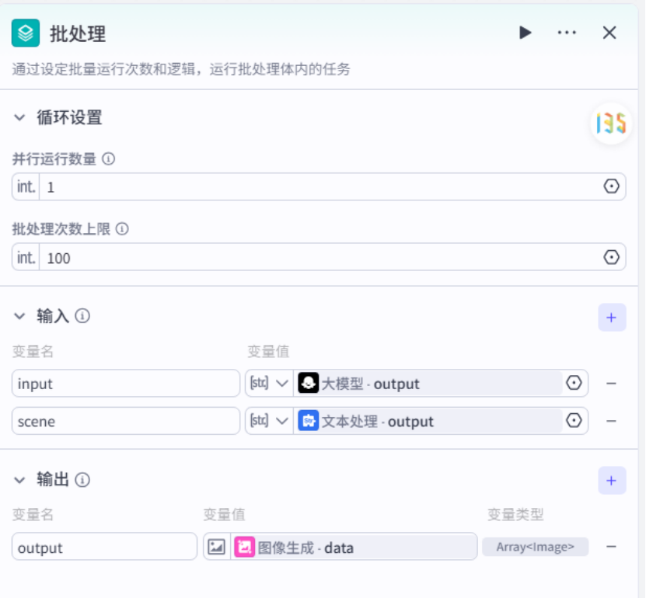The height and width of the screenshot is (598, 646).
Task: Collapse the 输入 section
Action: 19,316
